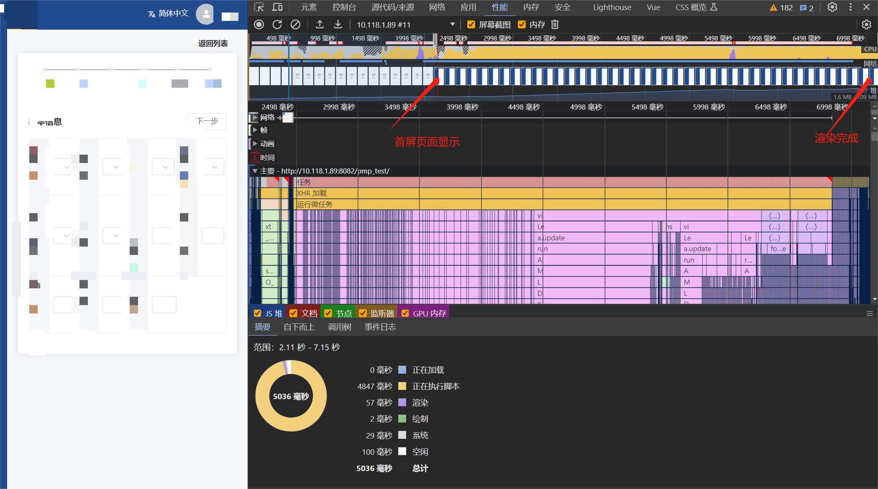Open the DevTools three-dot menu

[850, 7]
